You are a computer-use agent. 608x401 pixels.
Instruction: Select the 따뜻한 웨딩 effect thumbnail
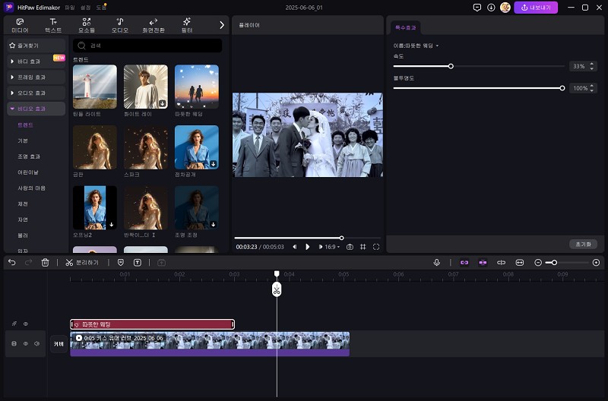[x=197, y=87]
